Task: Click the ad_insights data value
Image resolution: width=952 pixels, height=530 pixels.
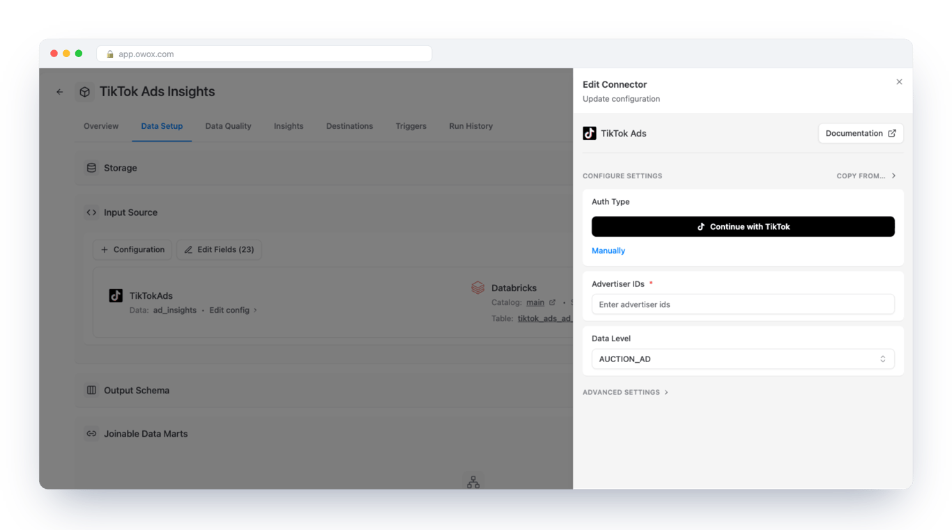Action: (174, 310)
